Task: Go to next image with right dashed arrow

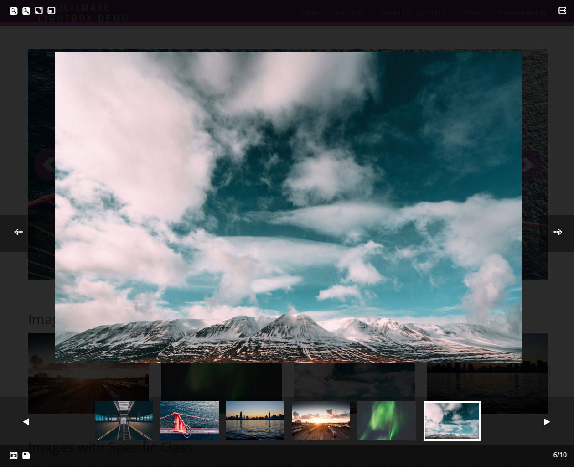Action: click(x=558, y=232)
